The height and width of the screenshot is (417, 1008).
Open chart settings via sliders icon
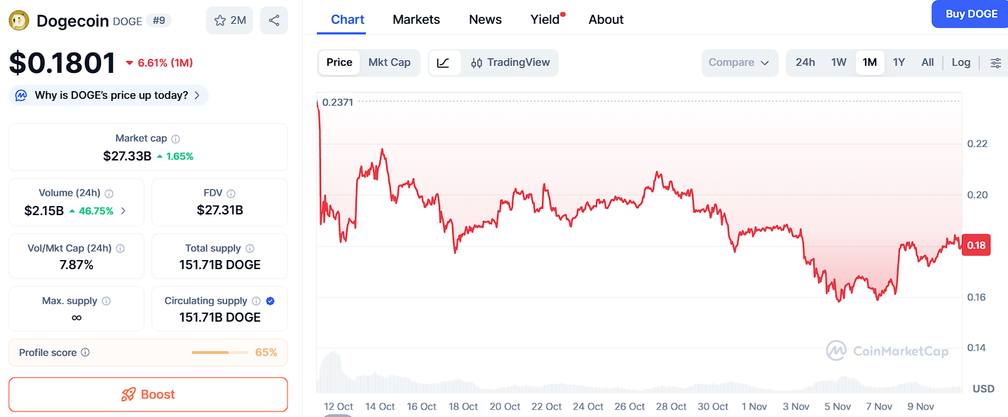995,62
